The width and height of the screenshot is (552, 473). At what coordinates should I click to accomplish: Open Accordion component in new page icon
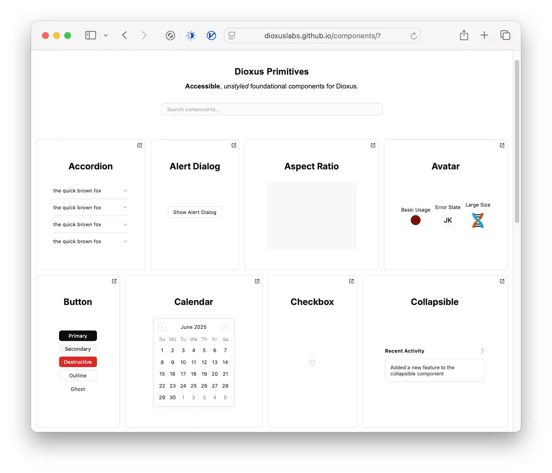140,145
